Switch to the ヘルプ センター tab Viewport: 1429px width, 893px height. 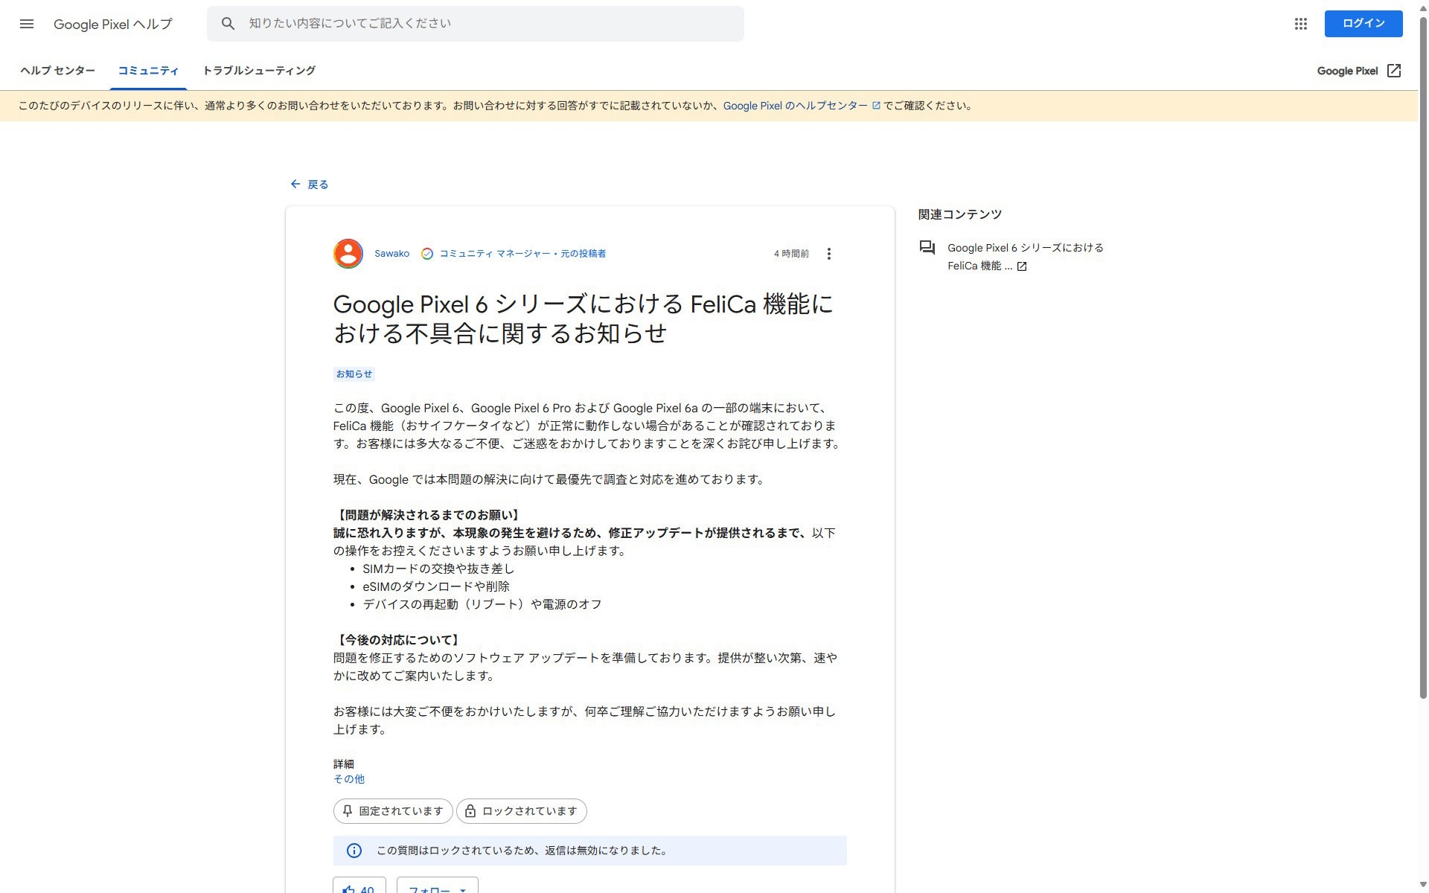[57, 71]
